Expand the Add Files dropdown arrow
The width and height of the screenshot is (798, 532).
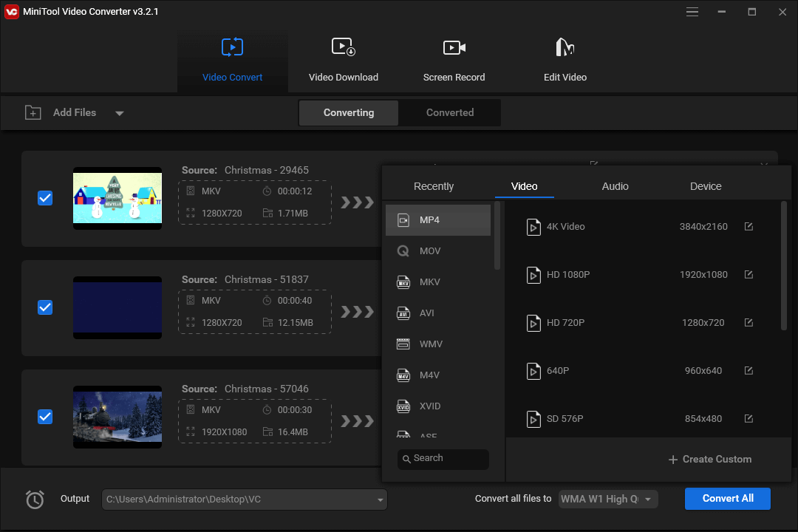coord(120,113)
